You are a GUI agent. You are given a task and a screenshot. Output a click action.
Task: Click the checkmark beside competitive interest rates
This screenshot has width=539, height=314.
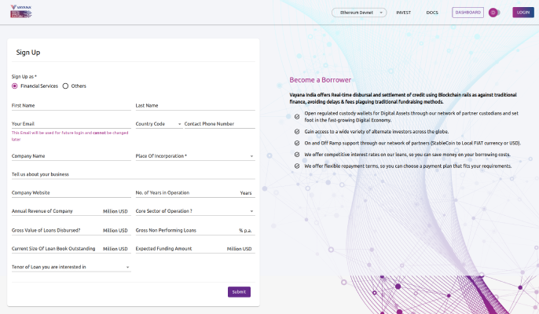point(297,155)
